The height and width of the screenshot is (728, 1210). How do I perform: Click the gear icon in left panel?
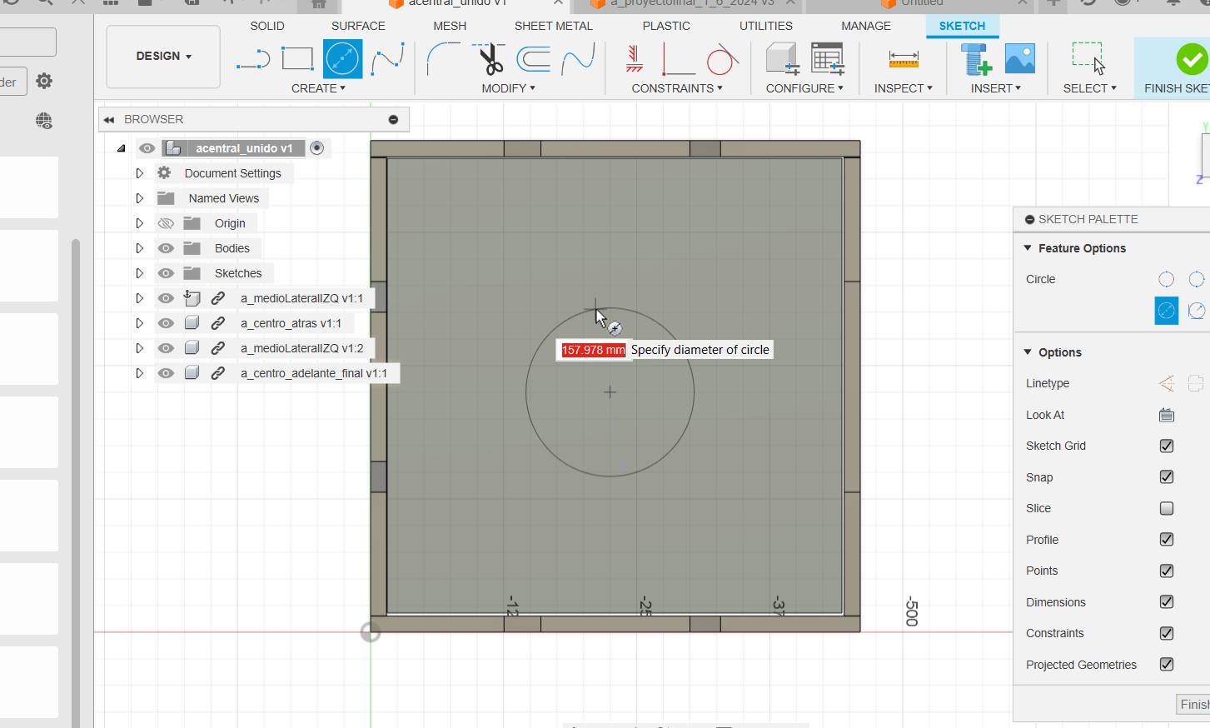pos(44,81)
